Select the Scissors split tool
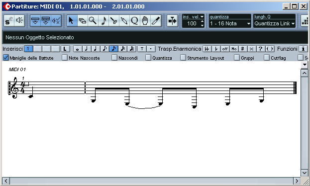This screenshot has height=186, width=310. pyautogui.click(x=113, y=20)
